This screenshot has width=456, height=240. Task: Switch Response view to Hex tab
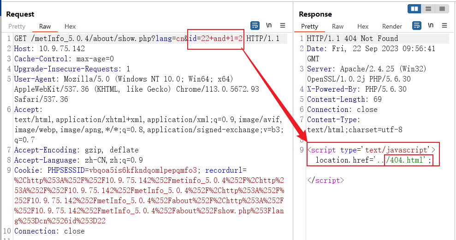[x=363, y=26]
